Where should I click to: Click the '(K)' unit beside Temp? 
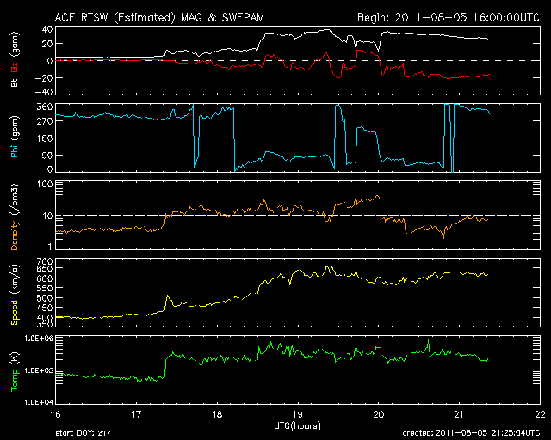pyautogui.click(x=15, y=359)
